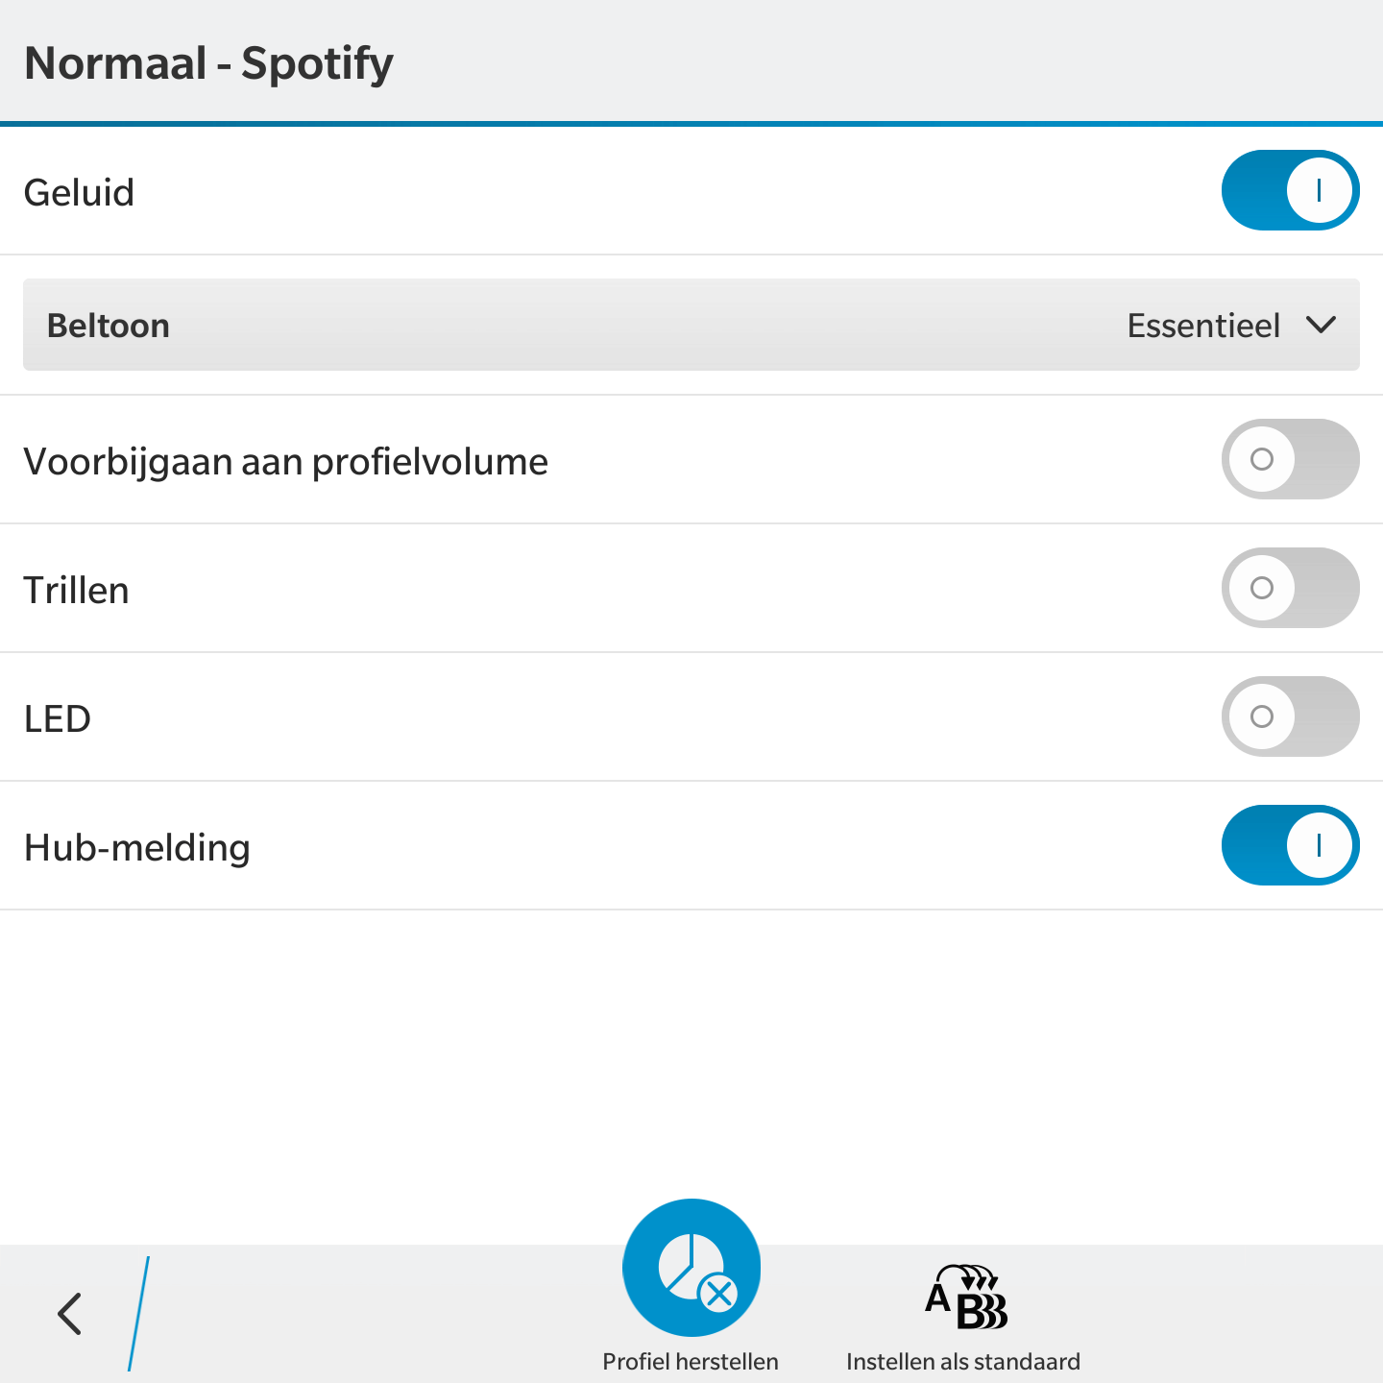
Task: Tap the blue slash divider beside back arrow
Action: coord(139,1314)
